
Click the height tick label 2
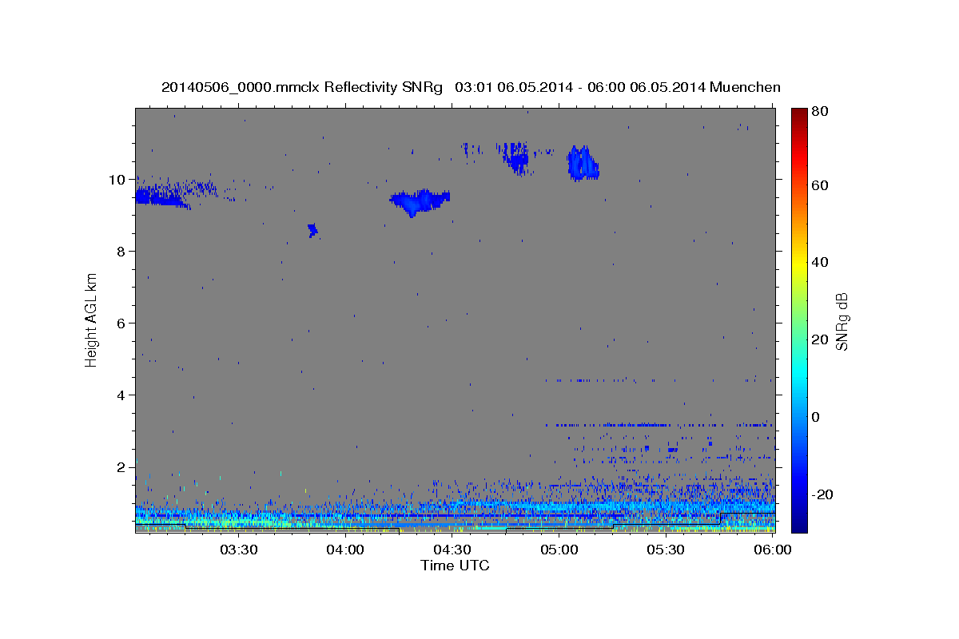click(x=122, y=467)
